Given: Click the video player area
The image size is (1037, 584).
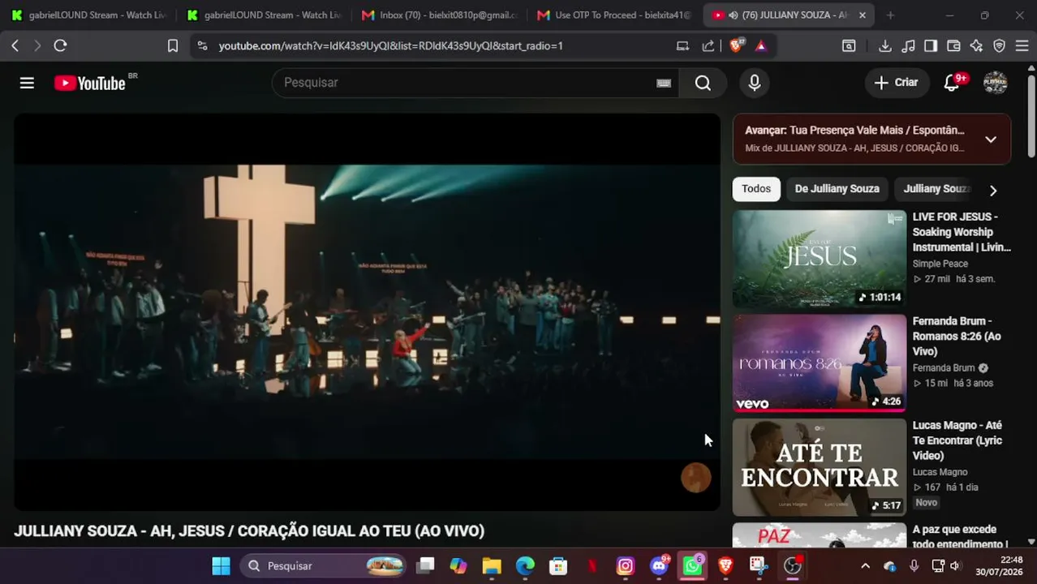Looking at the screenshot, I should click(367, 312).
